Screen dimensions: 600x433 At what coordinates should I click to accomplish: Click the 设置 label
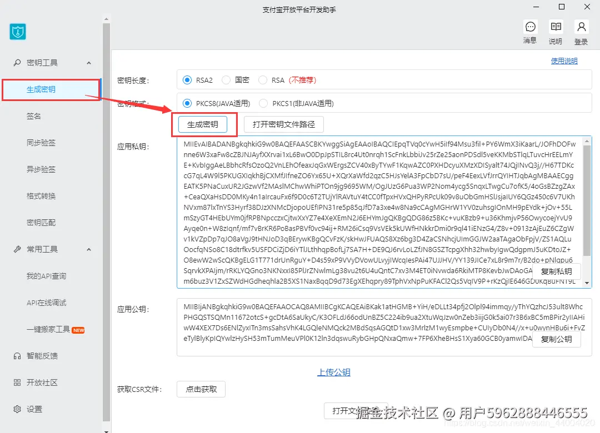tap(34, 409)
